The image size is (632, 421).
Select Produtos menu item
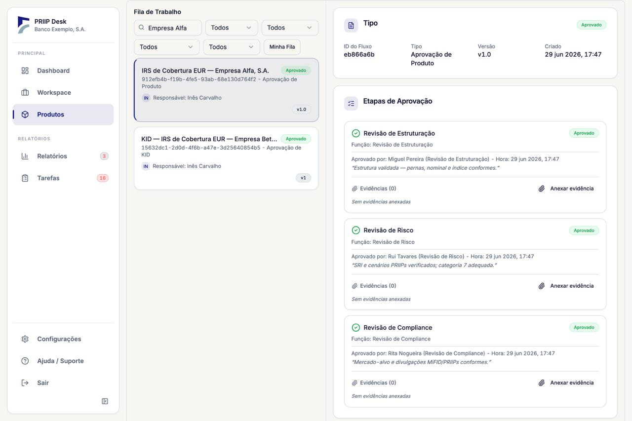tap(63, 115)
